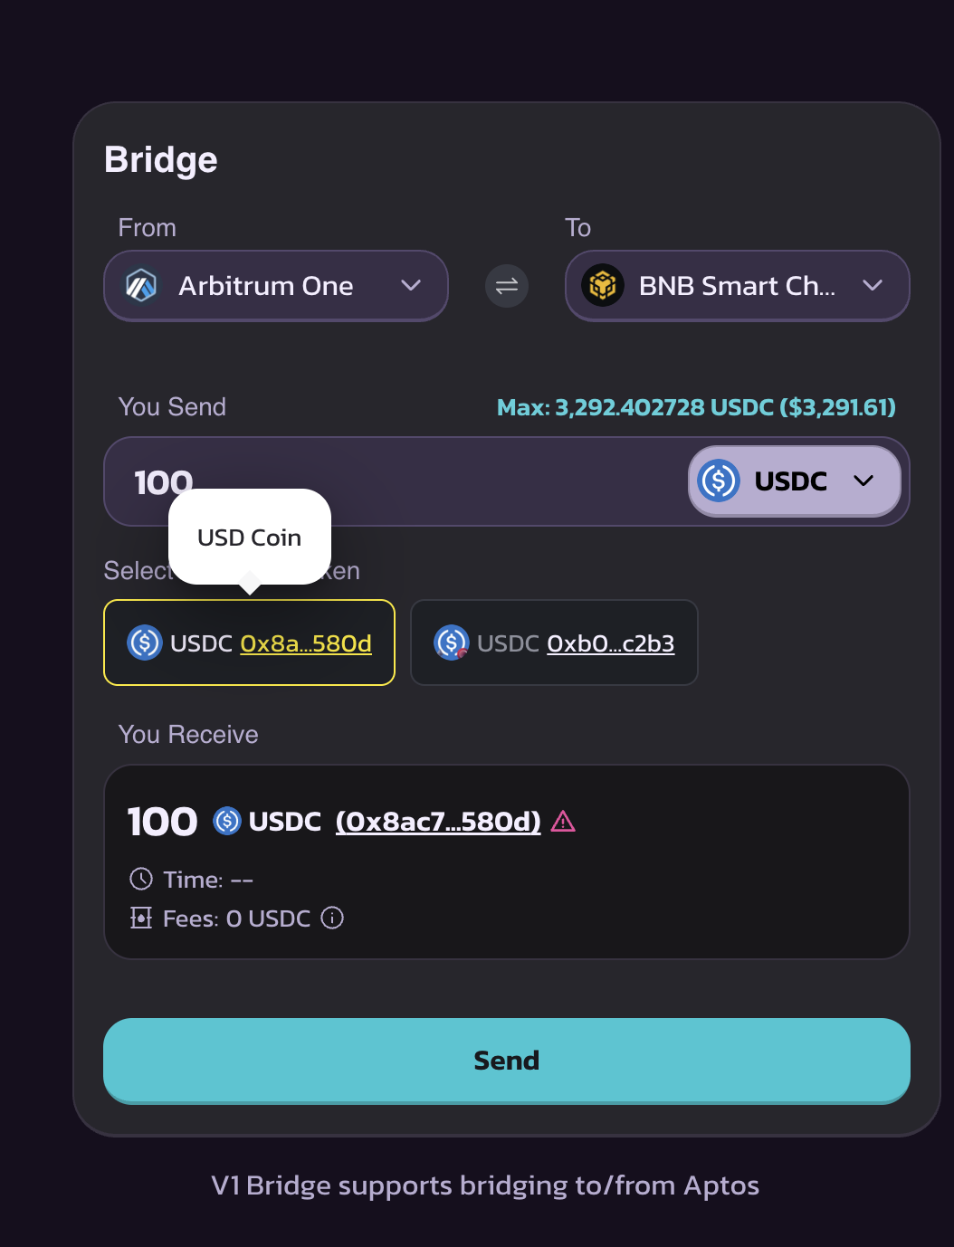The height and width of the screenshot is (1247, 954).
Task: Expand the USDC token selector
Action: pyautogui.click(x=795, y=481)
